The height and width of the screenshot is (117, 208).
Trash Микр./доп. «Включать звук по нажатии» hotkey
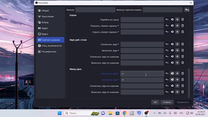click(x=183, y=92)
